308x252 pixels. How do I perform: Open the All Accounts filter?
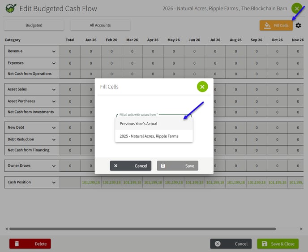tap(100, 26)
